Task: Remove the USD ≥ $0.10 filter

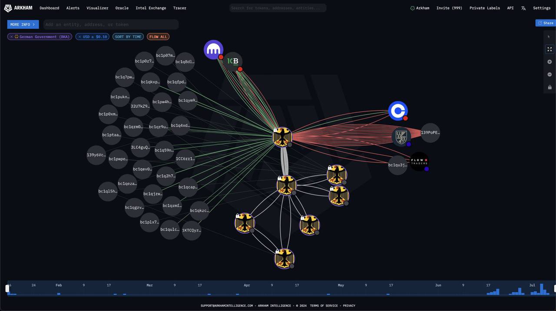Action: (79, 37)
